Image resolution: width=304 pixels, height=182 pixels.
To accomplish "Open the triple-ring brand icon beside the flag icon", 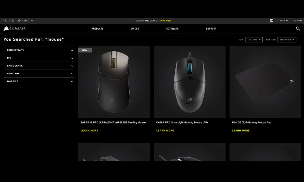I will [26, 21].
